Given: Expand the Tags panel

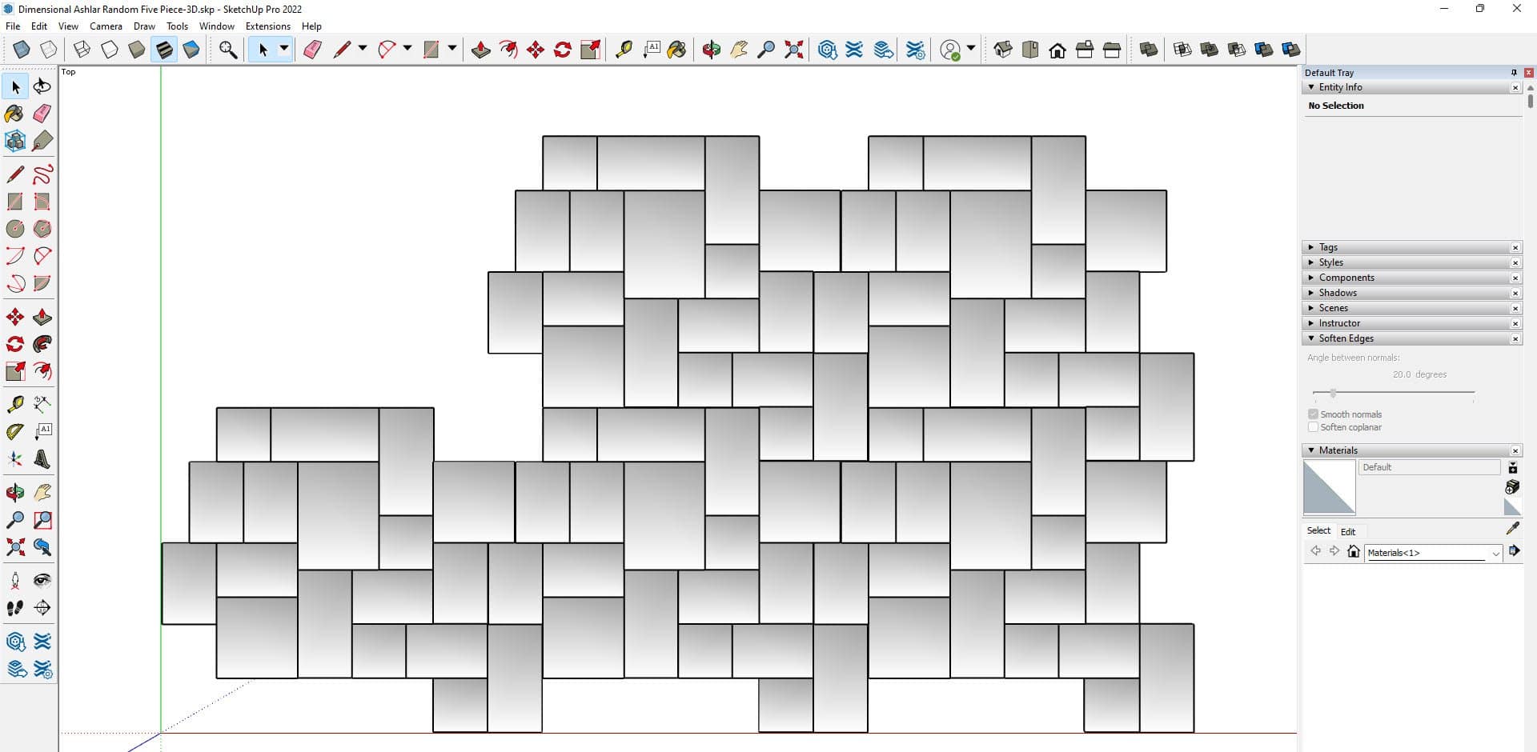Looking at the screenshot, I should click(x=1328, y=247).
